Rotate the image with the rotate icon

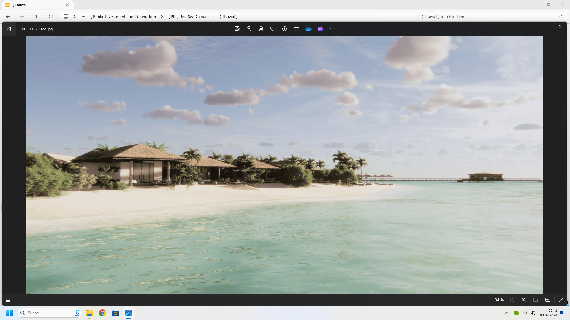coord(249,29)
